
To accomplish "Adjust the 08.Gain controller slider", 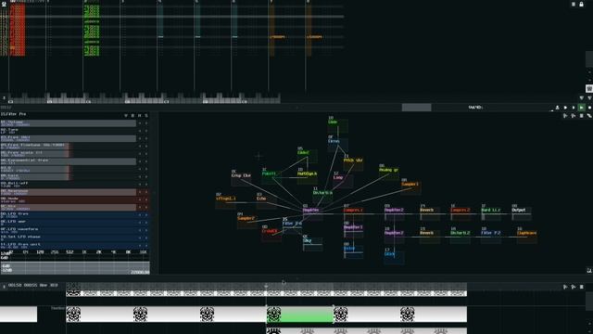I will 68,176.
